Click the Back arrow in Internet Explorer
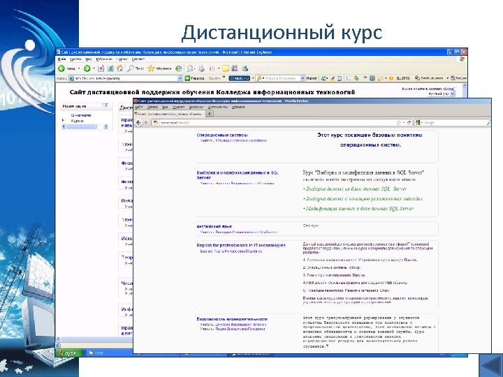The height and width of the screenshot is (377, 503). [x=61, y=68]
